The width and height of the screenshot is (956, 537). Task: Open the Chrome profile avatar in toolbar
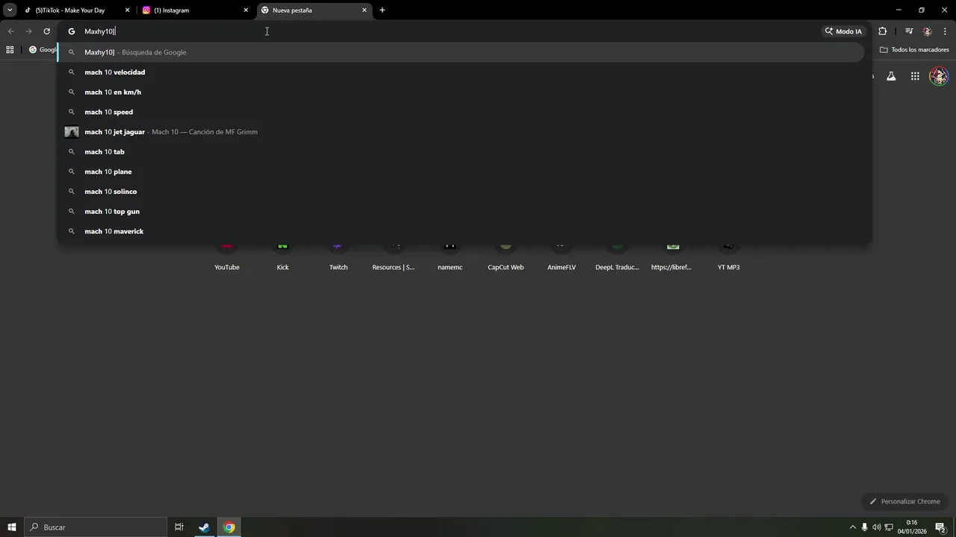pos(927,31)
